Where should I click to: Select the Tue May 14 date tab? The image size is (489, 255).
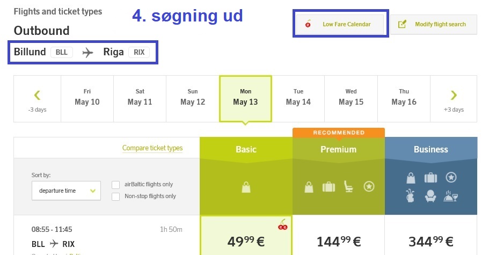(298, 98)
